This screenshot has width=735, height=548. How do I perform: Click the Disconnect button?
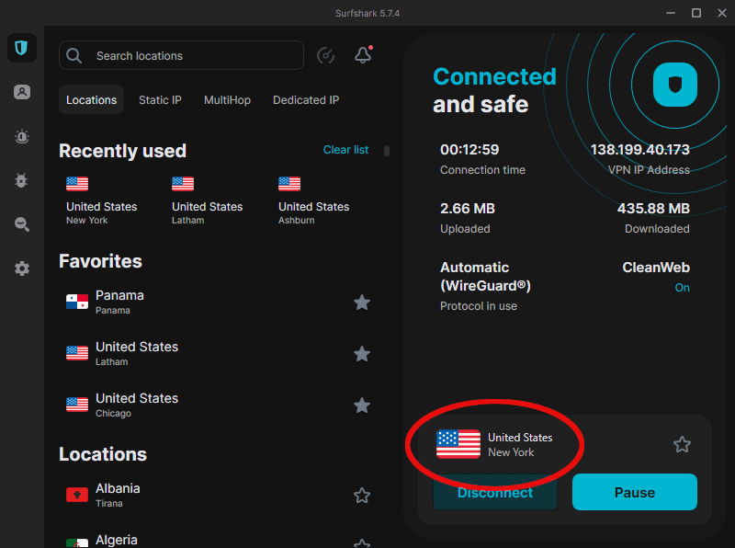click(495, 492)
